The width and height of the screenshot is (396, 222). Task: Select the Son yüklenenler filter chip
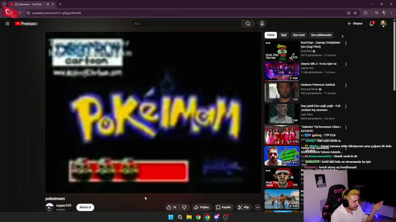[x=321, y=35]
